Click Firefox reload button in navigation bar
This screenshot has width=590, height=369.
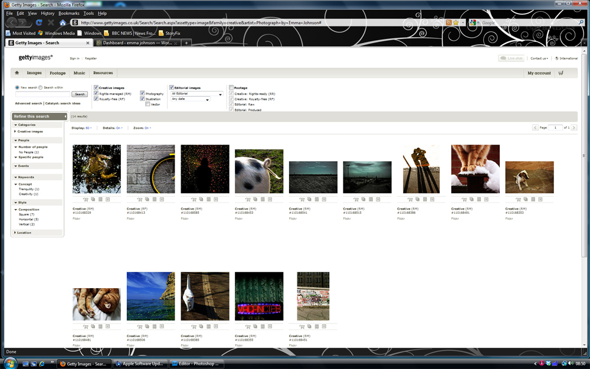point(39,23)
